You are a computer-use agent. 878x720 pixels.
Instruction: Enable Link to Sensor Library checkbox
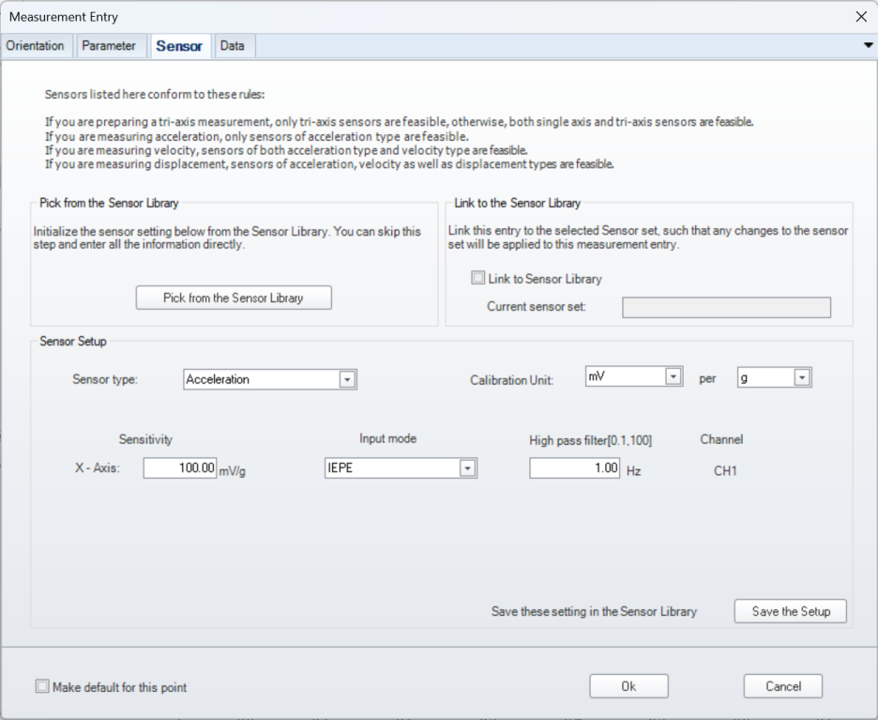click(477, 278)
